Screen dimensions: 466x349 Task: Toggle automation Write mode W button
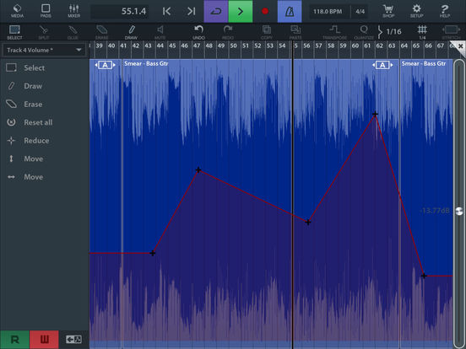[44, 340]
